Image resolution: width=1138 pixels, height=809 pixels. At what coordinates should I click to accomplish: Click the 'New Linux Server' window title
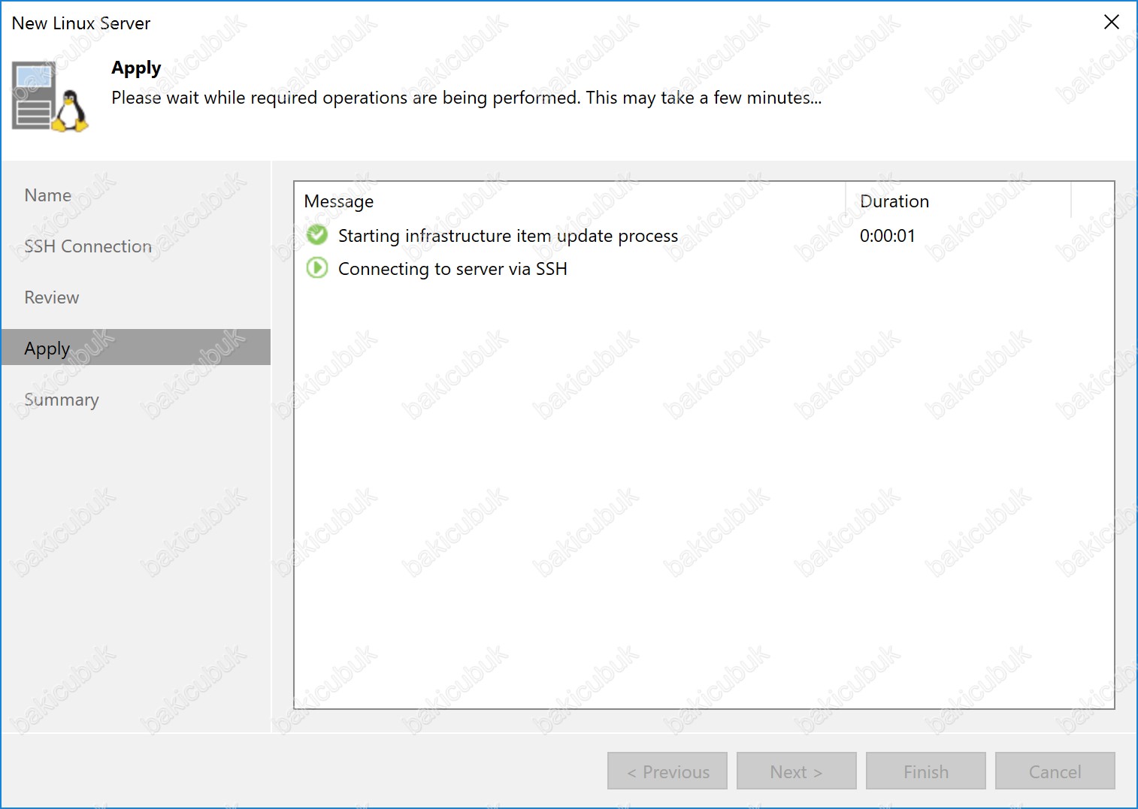pyautogui.click(x=81, y=23)
